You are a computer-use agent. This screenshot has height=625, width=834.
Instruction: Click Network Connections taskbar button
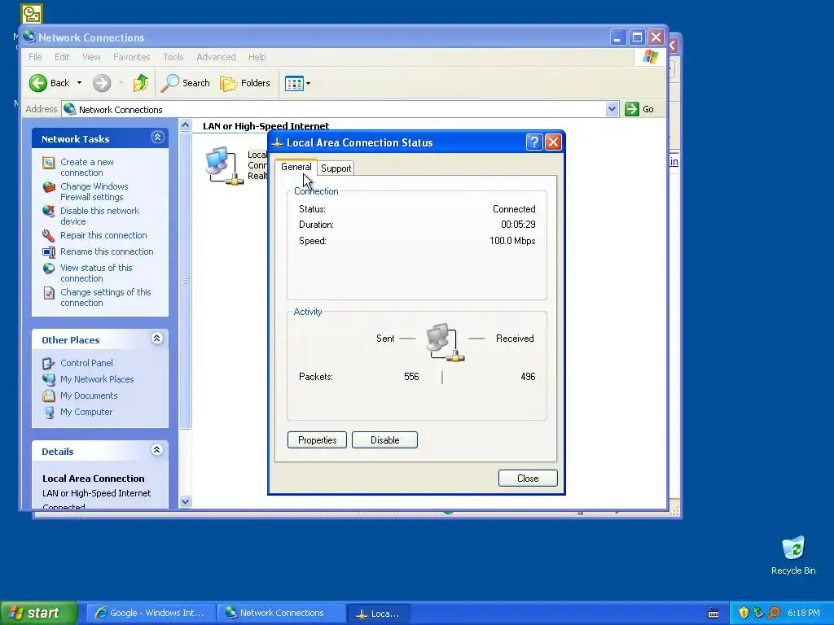(281, 614)
